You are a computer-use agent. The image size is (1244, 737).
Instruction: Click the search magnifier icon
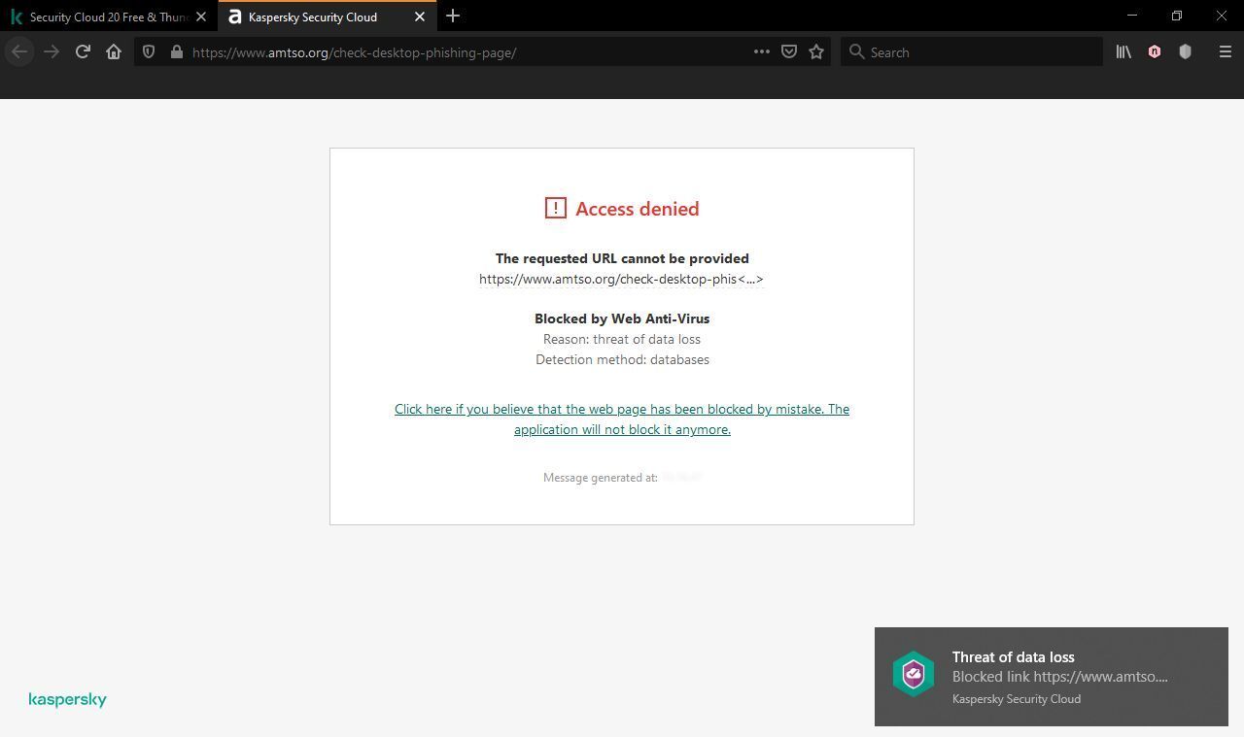[856, 52]
